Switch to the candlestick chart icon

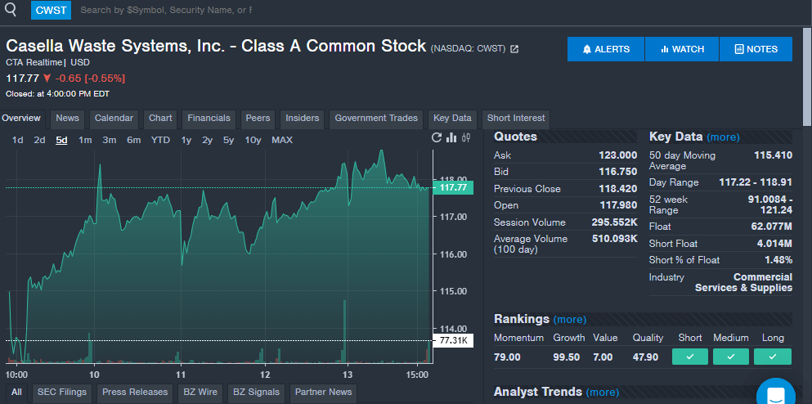pyautogui.click(x=467, y=137)
